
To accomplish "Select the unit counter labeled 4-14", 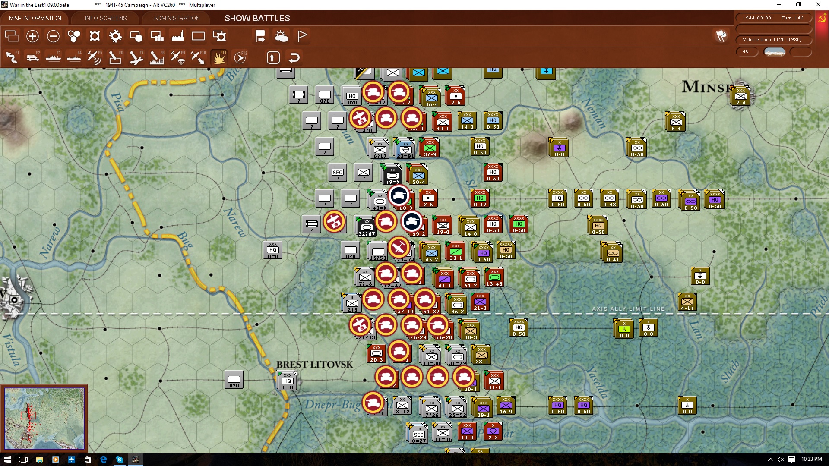I will pos(687,302).
